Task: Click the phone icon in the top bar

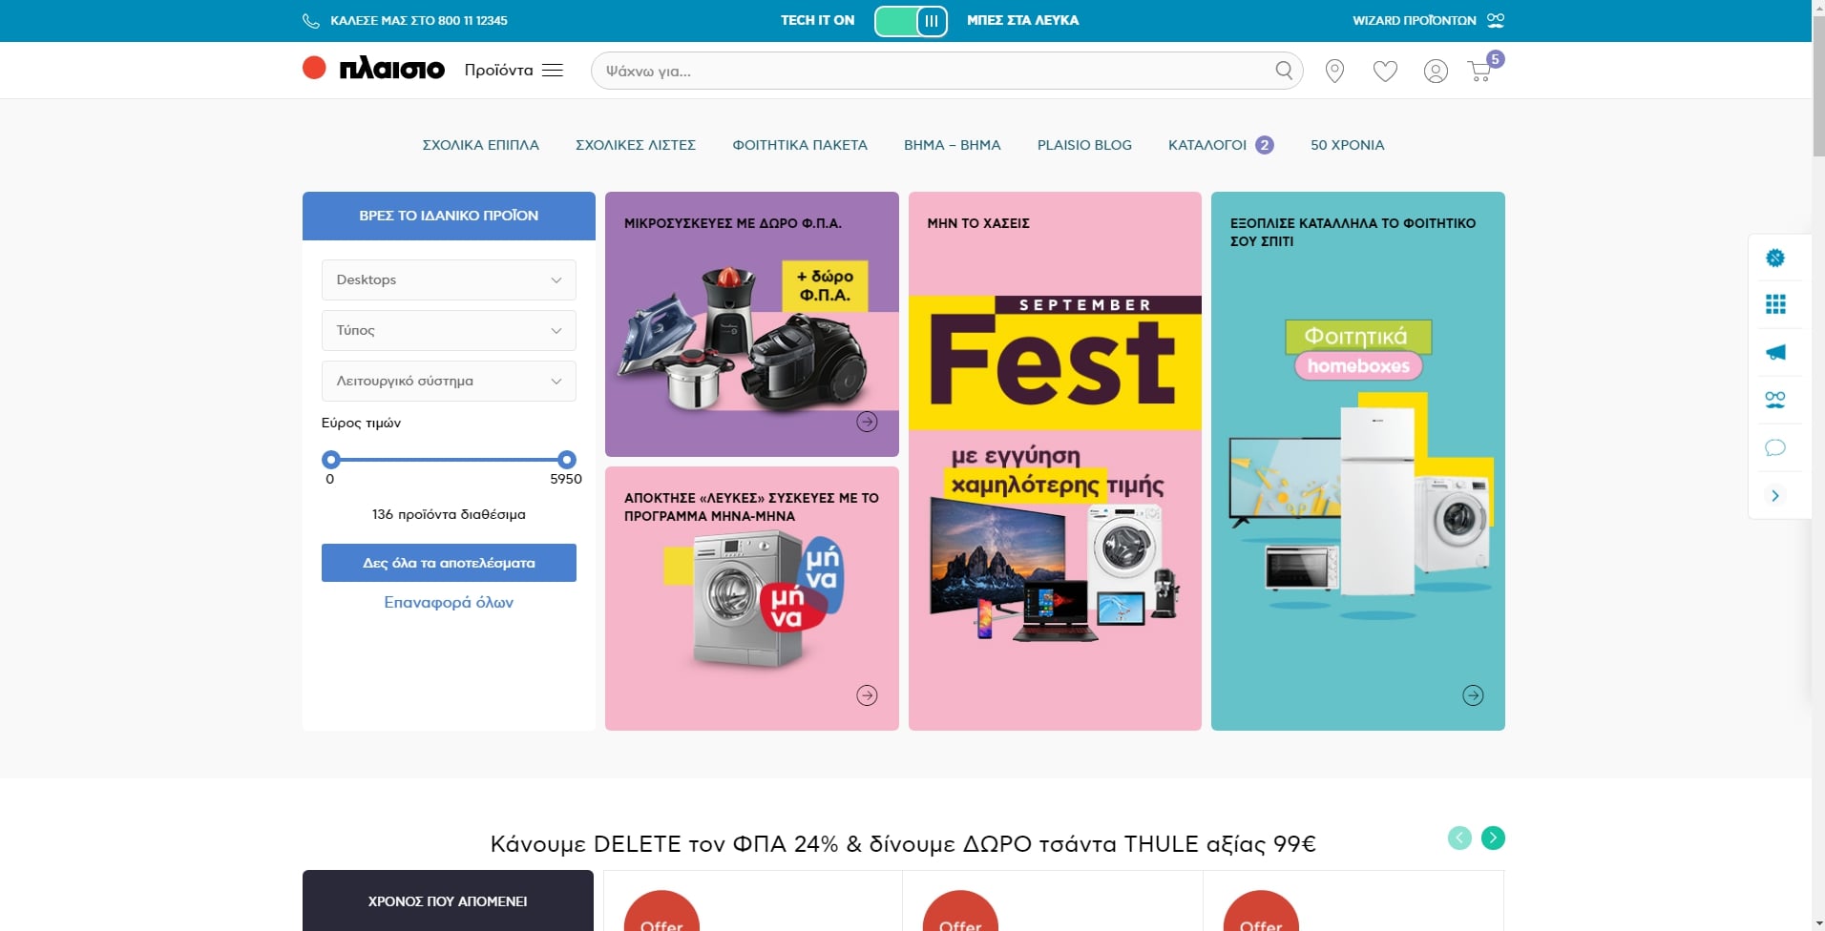Action: point(311,20)
